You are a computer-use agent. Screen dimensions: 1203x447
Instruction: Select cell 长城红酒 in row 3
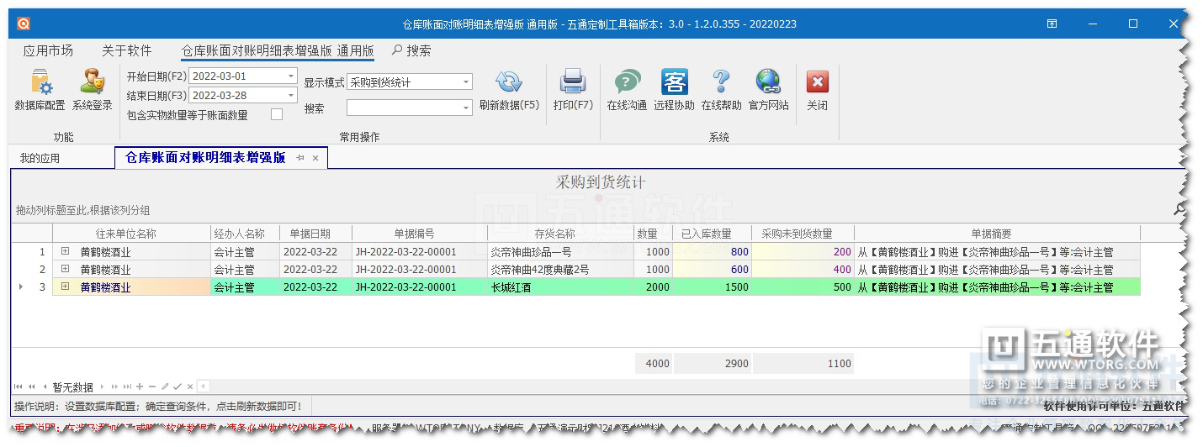coord(560,287)
